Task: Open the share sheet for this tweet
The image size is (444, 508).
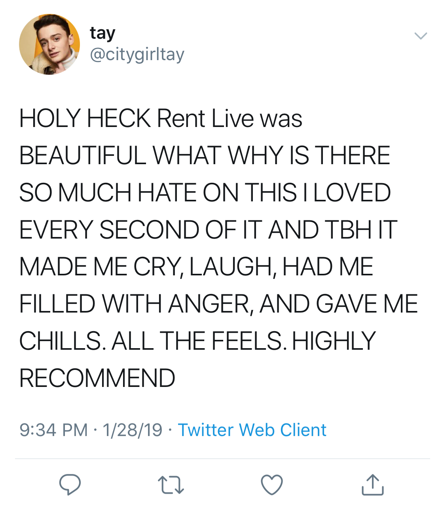Action: (372, 485)
